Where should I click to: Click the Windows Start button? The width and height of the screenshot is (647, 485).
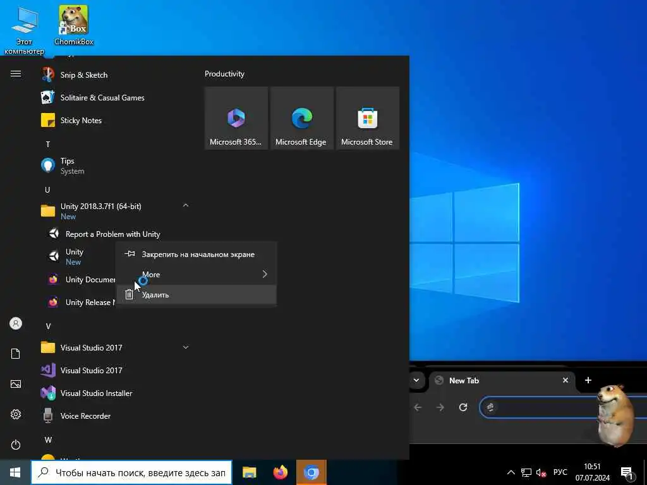[15, 472]
